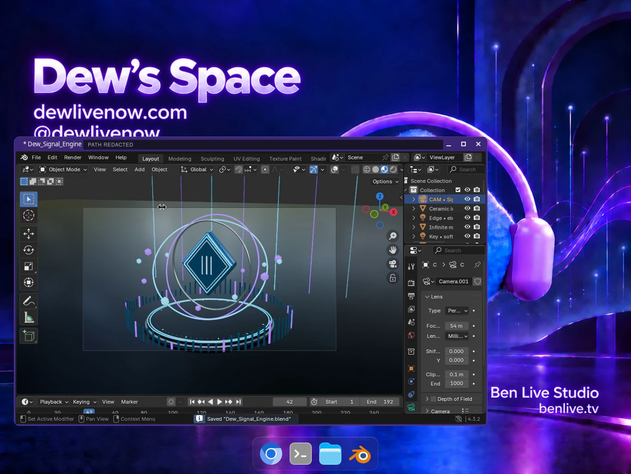Click the Options button in viewport

[x=385, y=181]
